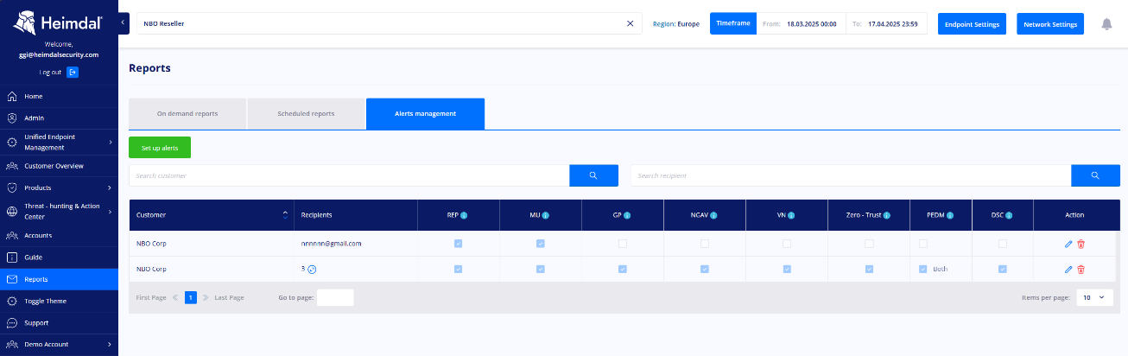Clear the NBO Reseller customer selection
The image size is (1128, 356).
coord(630,23)
